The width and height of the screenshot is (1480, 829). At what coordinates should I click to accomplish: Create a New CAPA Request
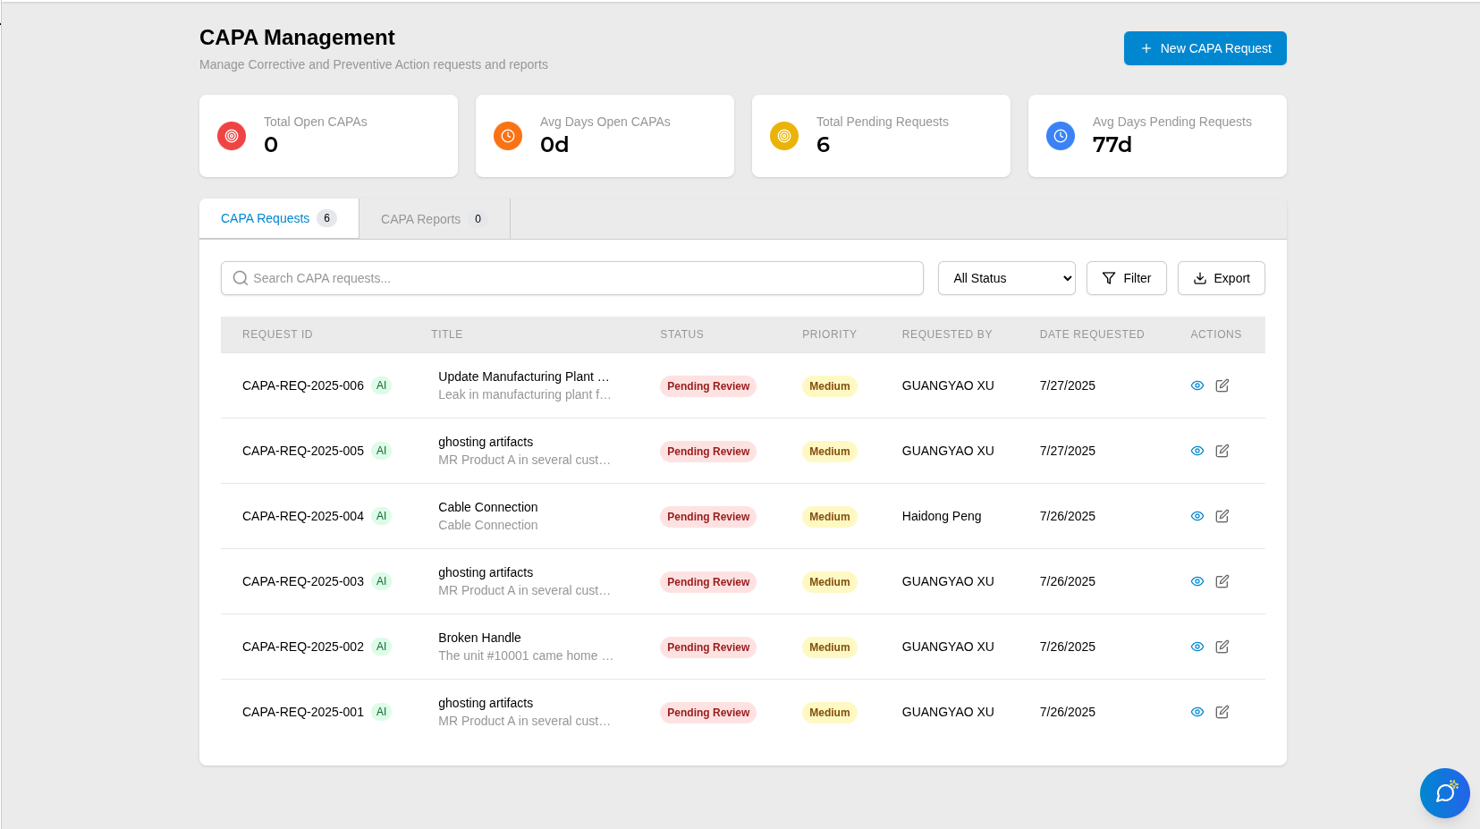1205,48
